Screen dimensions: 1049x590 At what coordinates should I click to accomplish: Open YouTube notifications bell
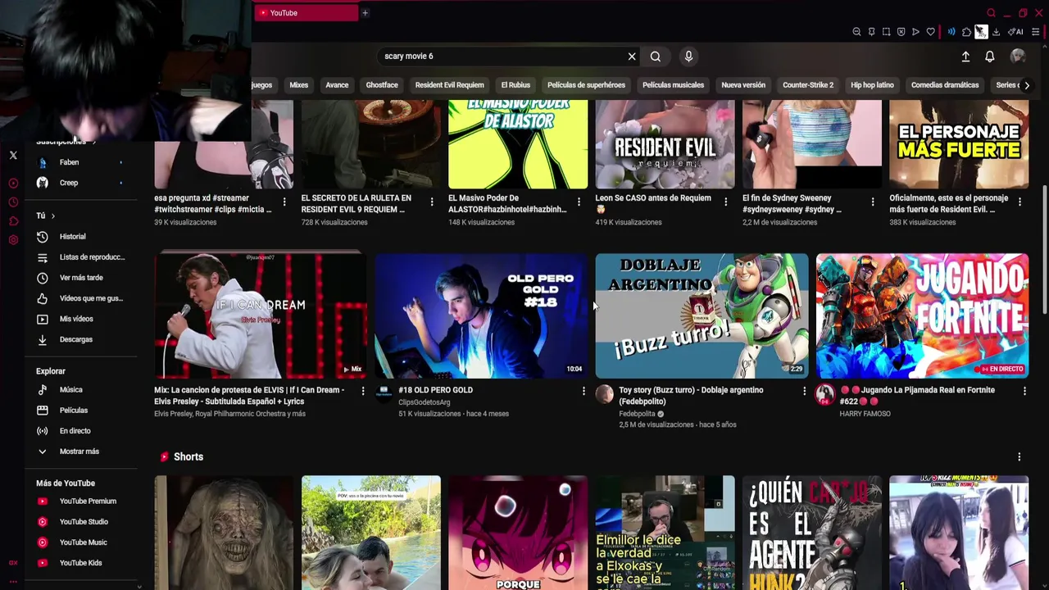990,57
